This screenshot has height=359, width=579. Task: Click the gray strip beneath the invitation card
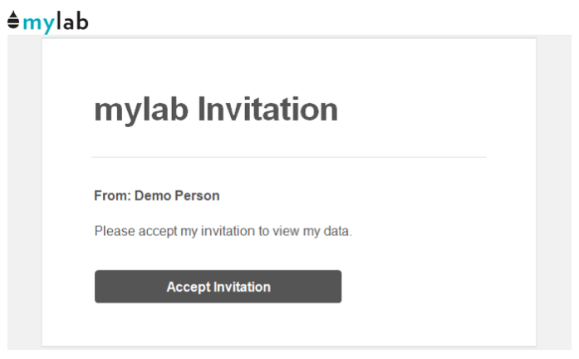(288, 349)
